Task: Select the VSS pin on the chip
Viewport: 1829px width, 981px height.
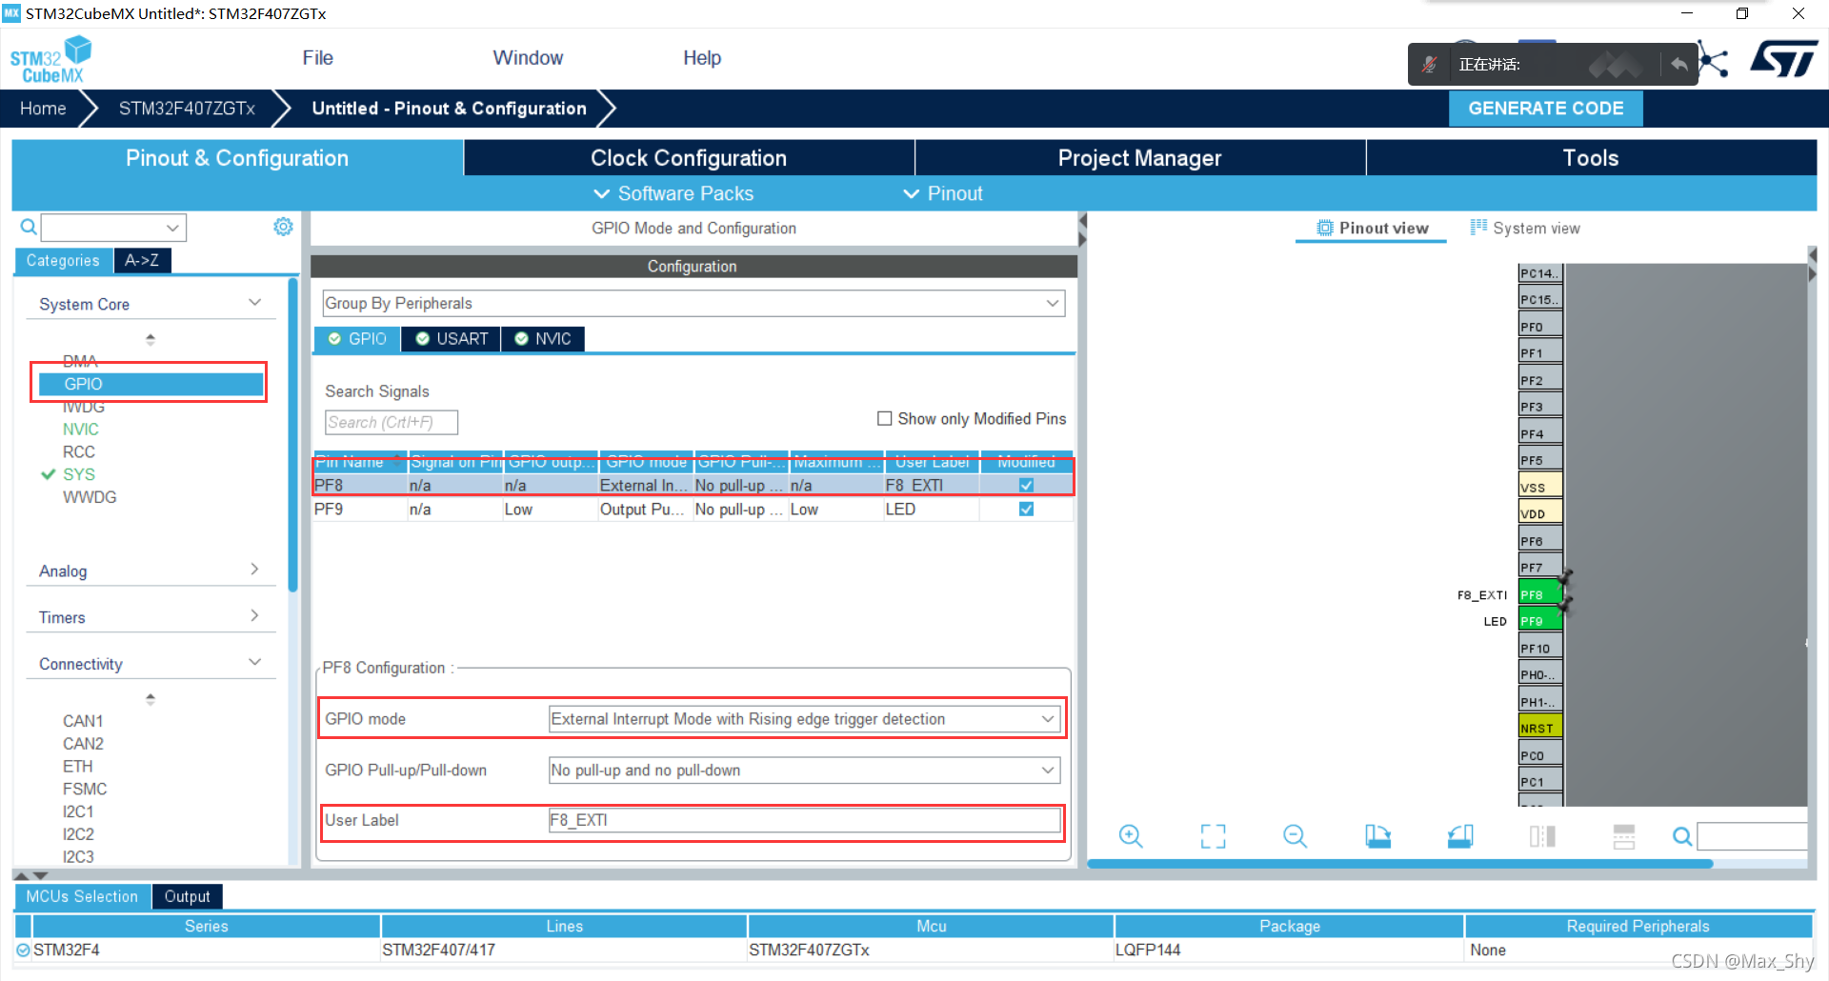Action: click(x=1539, y=487)
